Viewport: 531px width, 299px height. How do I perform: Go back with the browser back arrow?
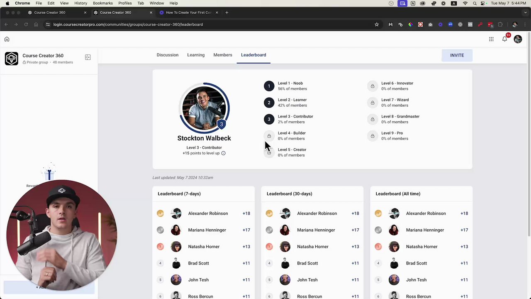click(x=6, y=25)
